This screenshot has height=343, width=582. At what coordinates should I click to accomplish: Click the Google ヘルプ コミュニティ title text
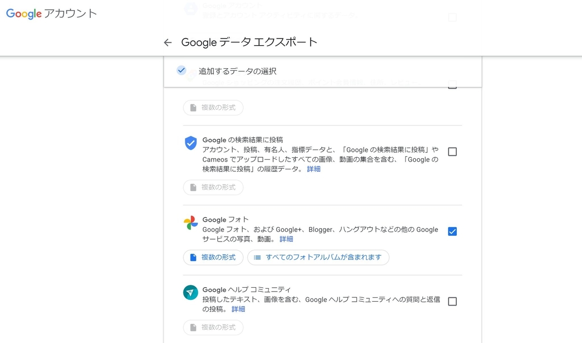pyautogui.click(x=246, y=290)
